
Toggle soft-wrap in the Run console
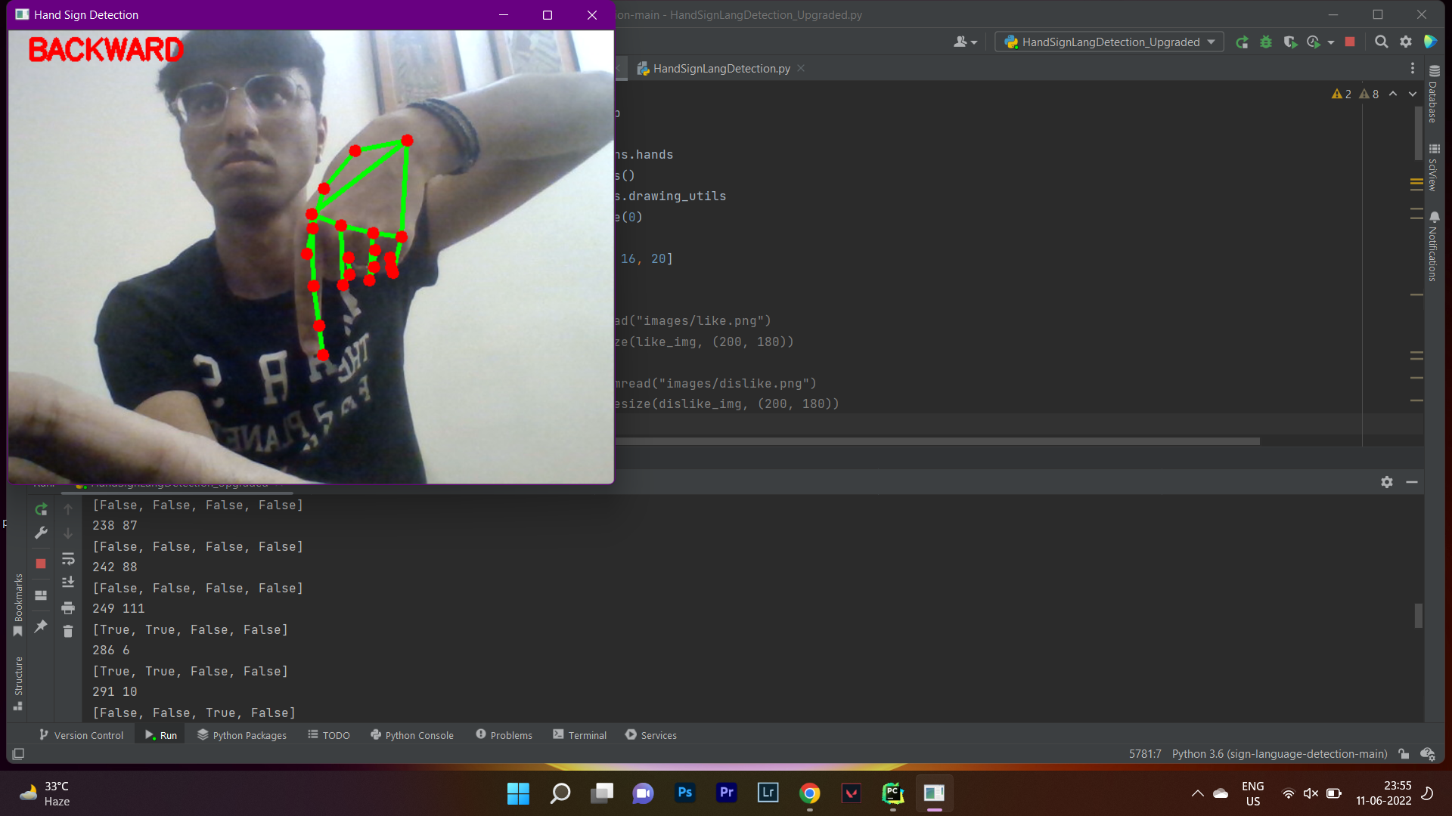pos(68,559)
